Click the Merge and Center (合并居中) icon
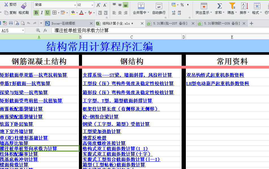This screenshot has width=269, height=169. click(x=141, y=6)
